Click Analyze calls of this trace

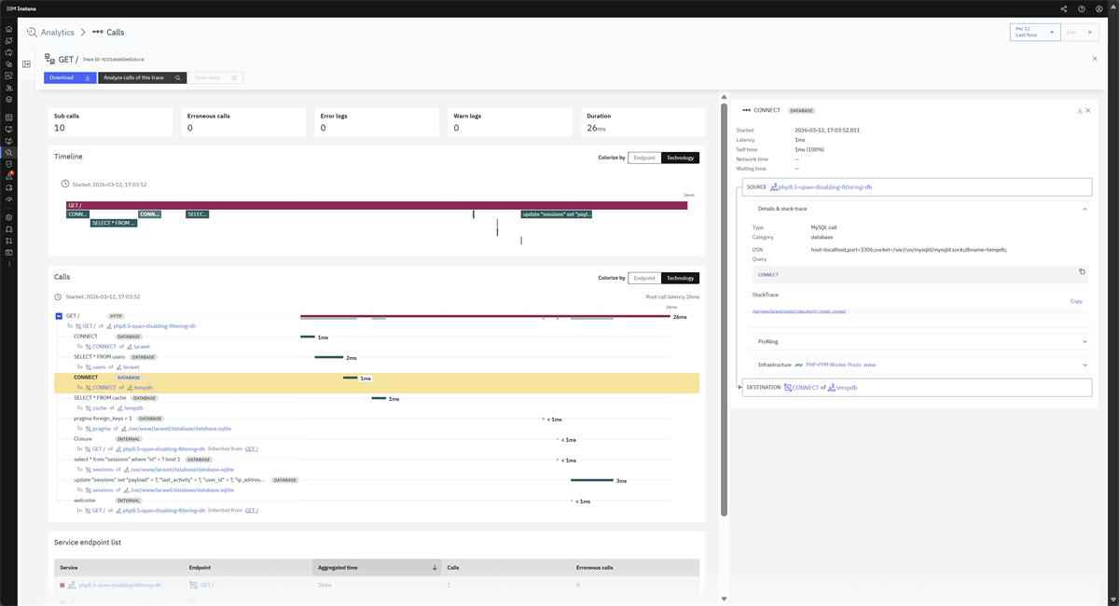(143, 77)
